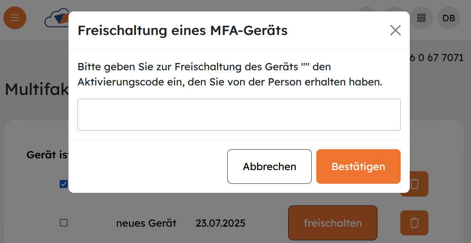Open the orange hamburger menu
The image size is (471, 243).
(15, 18)
